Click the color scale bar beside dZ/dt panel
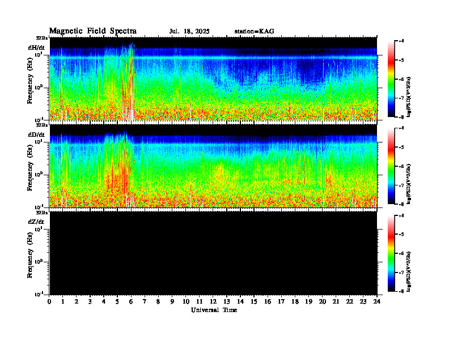 391,253
